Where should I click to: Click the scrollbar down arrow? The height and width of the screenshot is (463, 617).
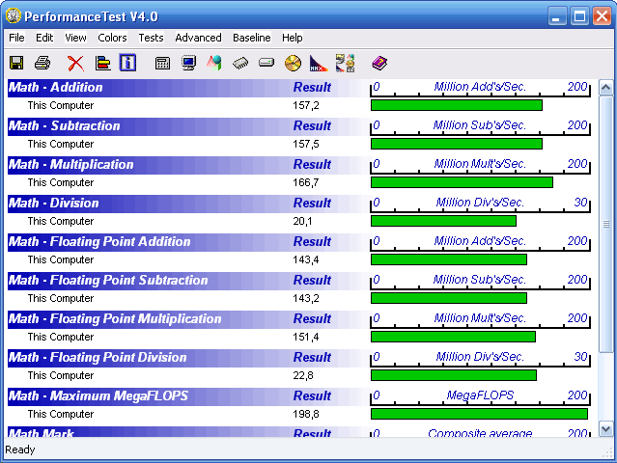coord(605,428)
